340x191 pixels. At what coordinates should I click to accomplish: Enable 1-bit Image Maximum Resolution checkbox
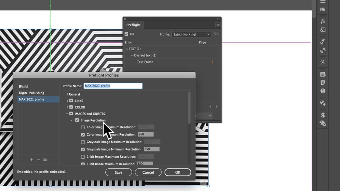[83, 157]
